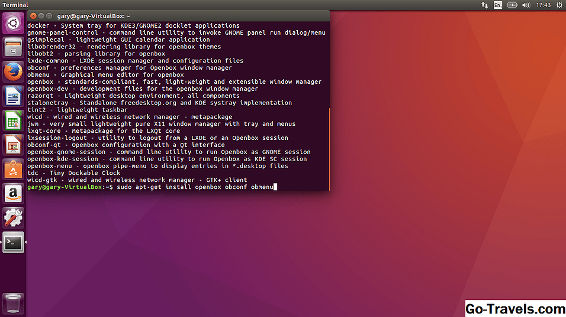Open Ubuntu Software center icon

point(14,169)
